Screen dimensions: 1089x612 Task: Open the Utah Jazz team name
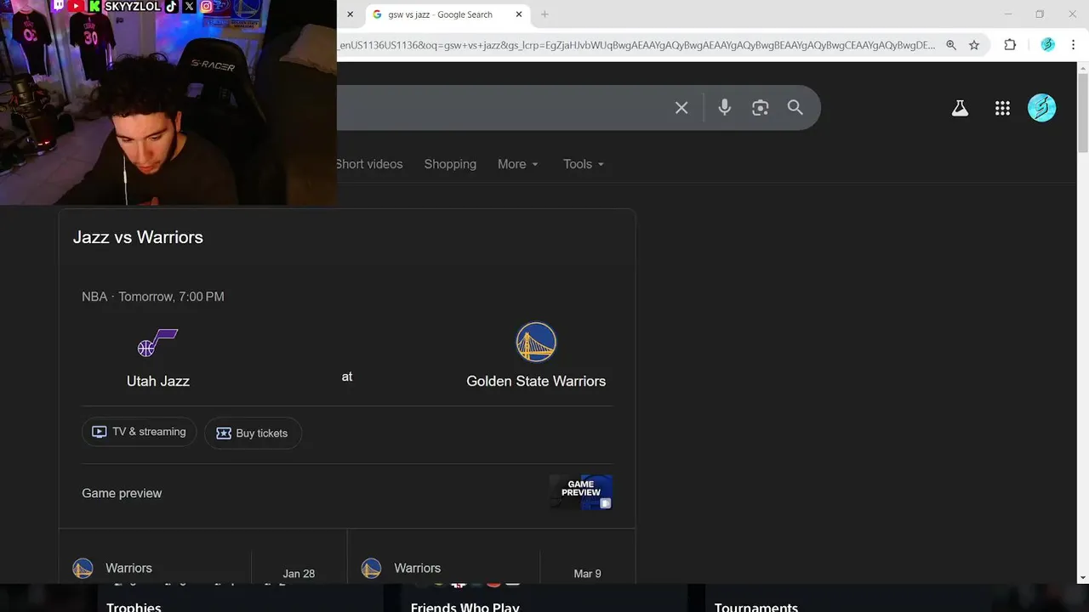point(158,381)
